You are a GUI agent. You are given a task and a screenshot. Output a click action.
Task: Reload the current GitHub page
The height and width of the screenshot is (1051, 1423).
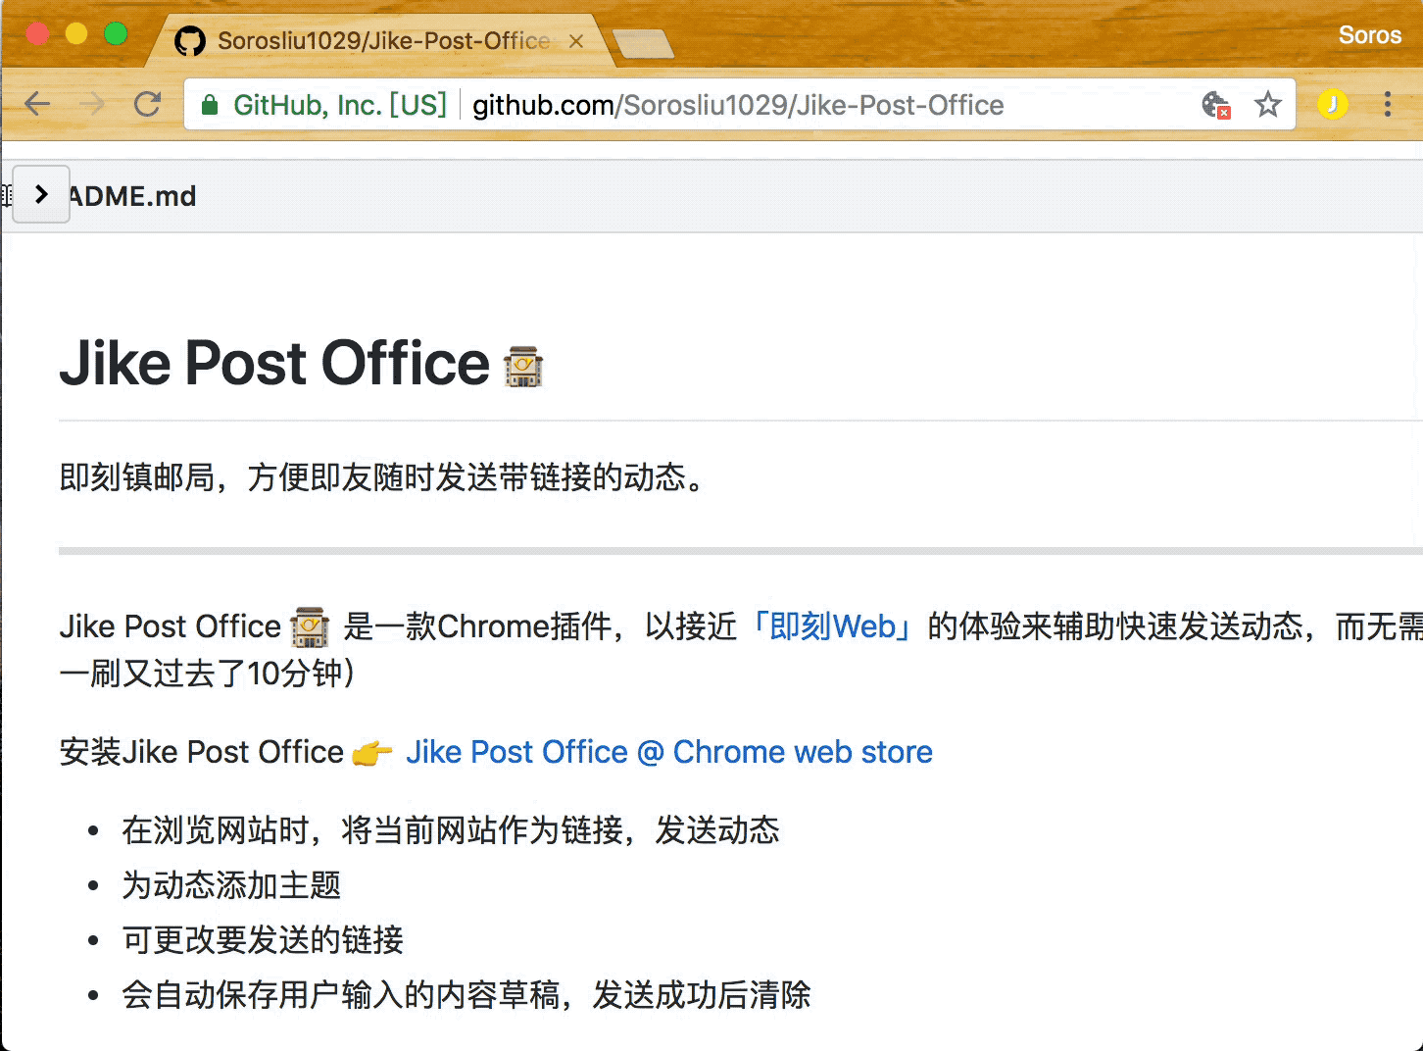pos(148,104)
